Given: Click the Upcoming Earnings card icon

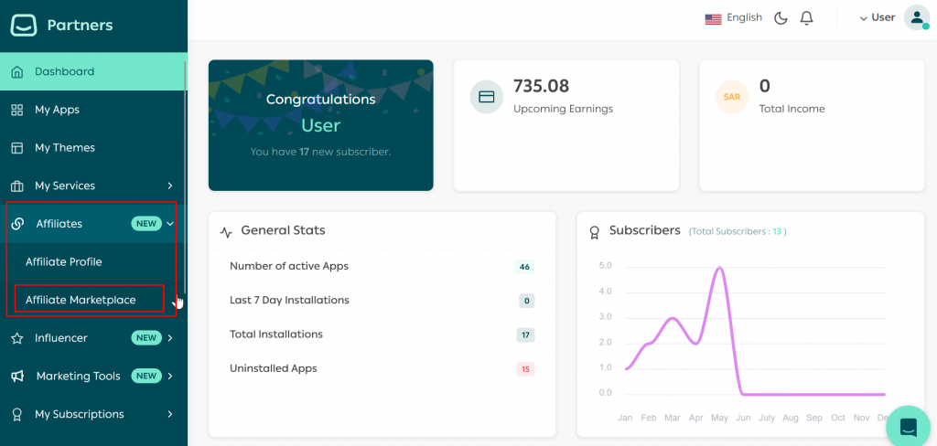Looking at the screenshot, I should 487,96.
